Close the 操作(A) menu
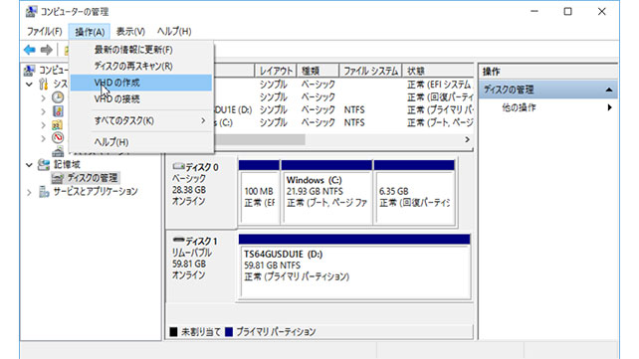This screenshot has height=359, width=639. [90, 32]
